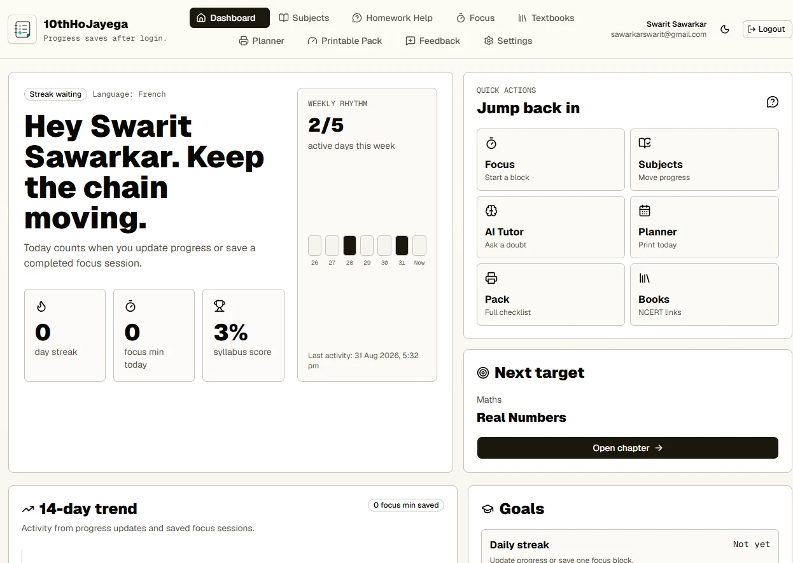Click the Swarit Sawarkar account name

(x=677, y=24)
